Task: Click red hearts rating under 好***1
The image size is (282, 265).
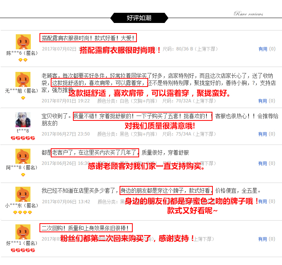Action: 23,250
